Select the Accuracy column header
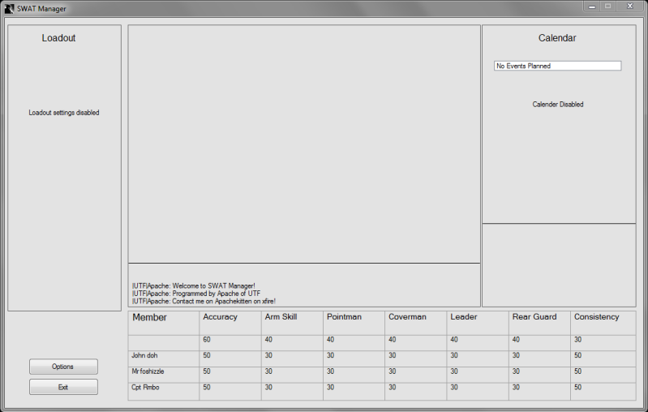Viewport: 648px width, 412px height. click(x=221, y=317)
